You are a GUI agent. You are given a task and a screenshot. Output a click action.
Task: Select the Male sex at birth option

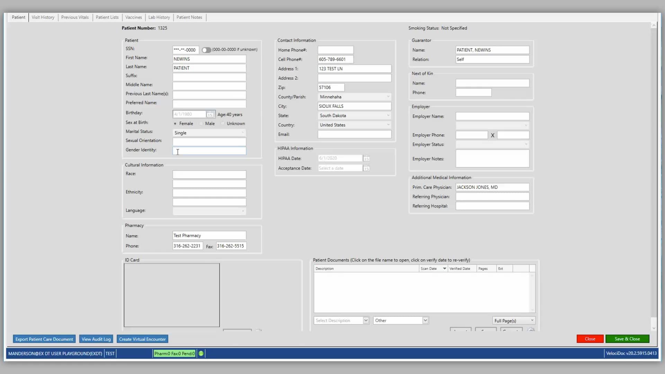click(x=201, y=123)
